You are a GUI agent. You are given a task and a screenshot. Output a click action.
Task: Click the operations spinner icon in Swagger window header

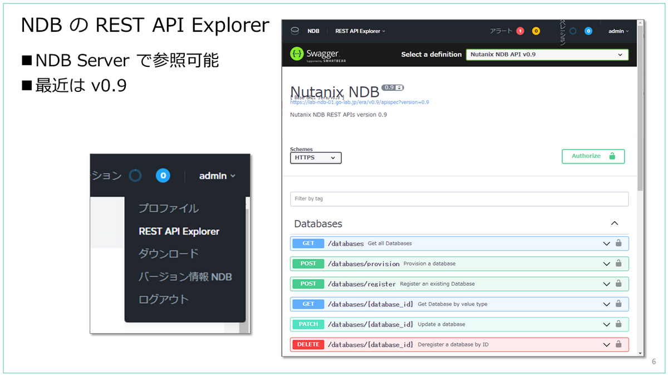[x=573, y=31]
